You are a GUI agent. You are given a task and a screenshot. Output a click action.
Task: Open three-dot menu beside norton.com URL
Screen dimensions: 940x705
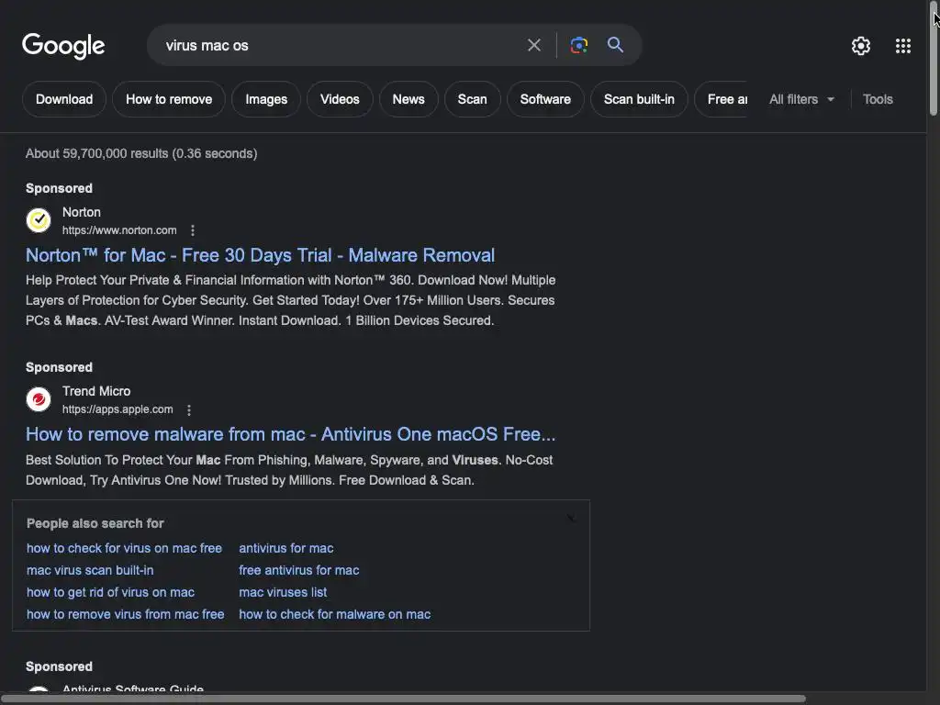193,230
